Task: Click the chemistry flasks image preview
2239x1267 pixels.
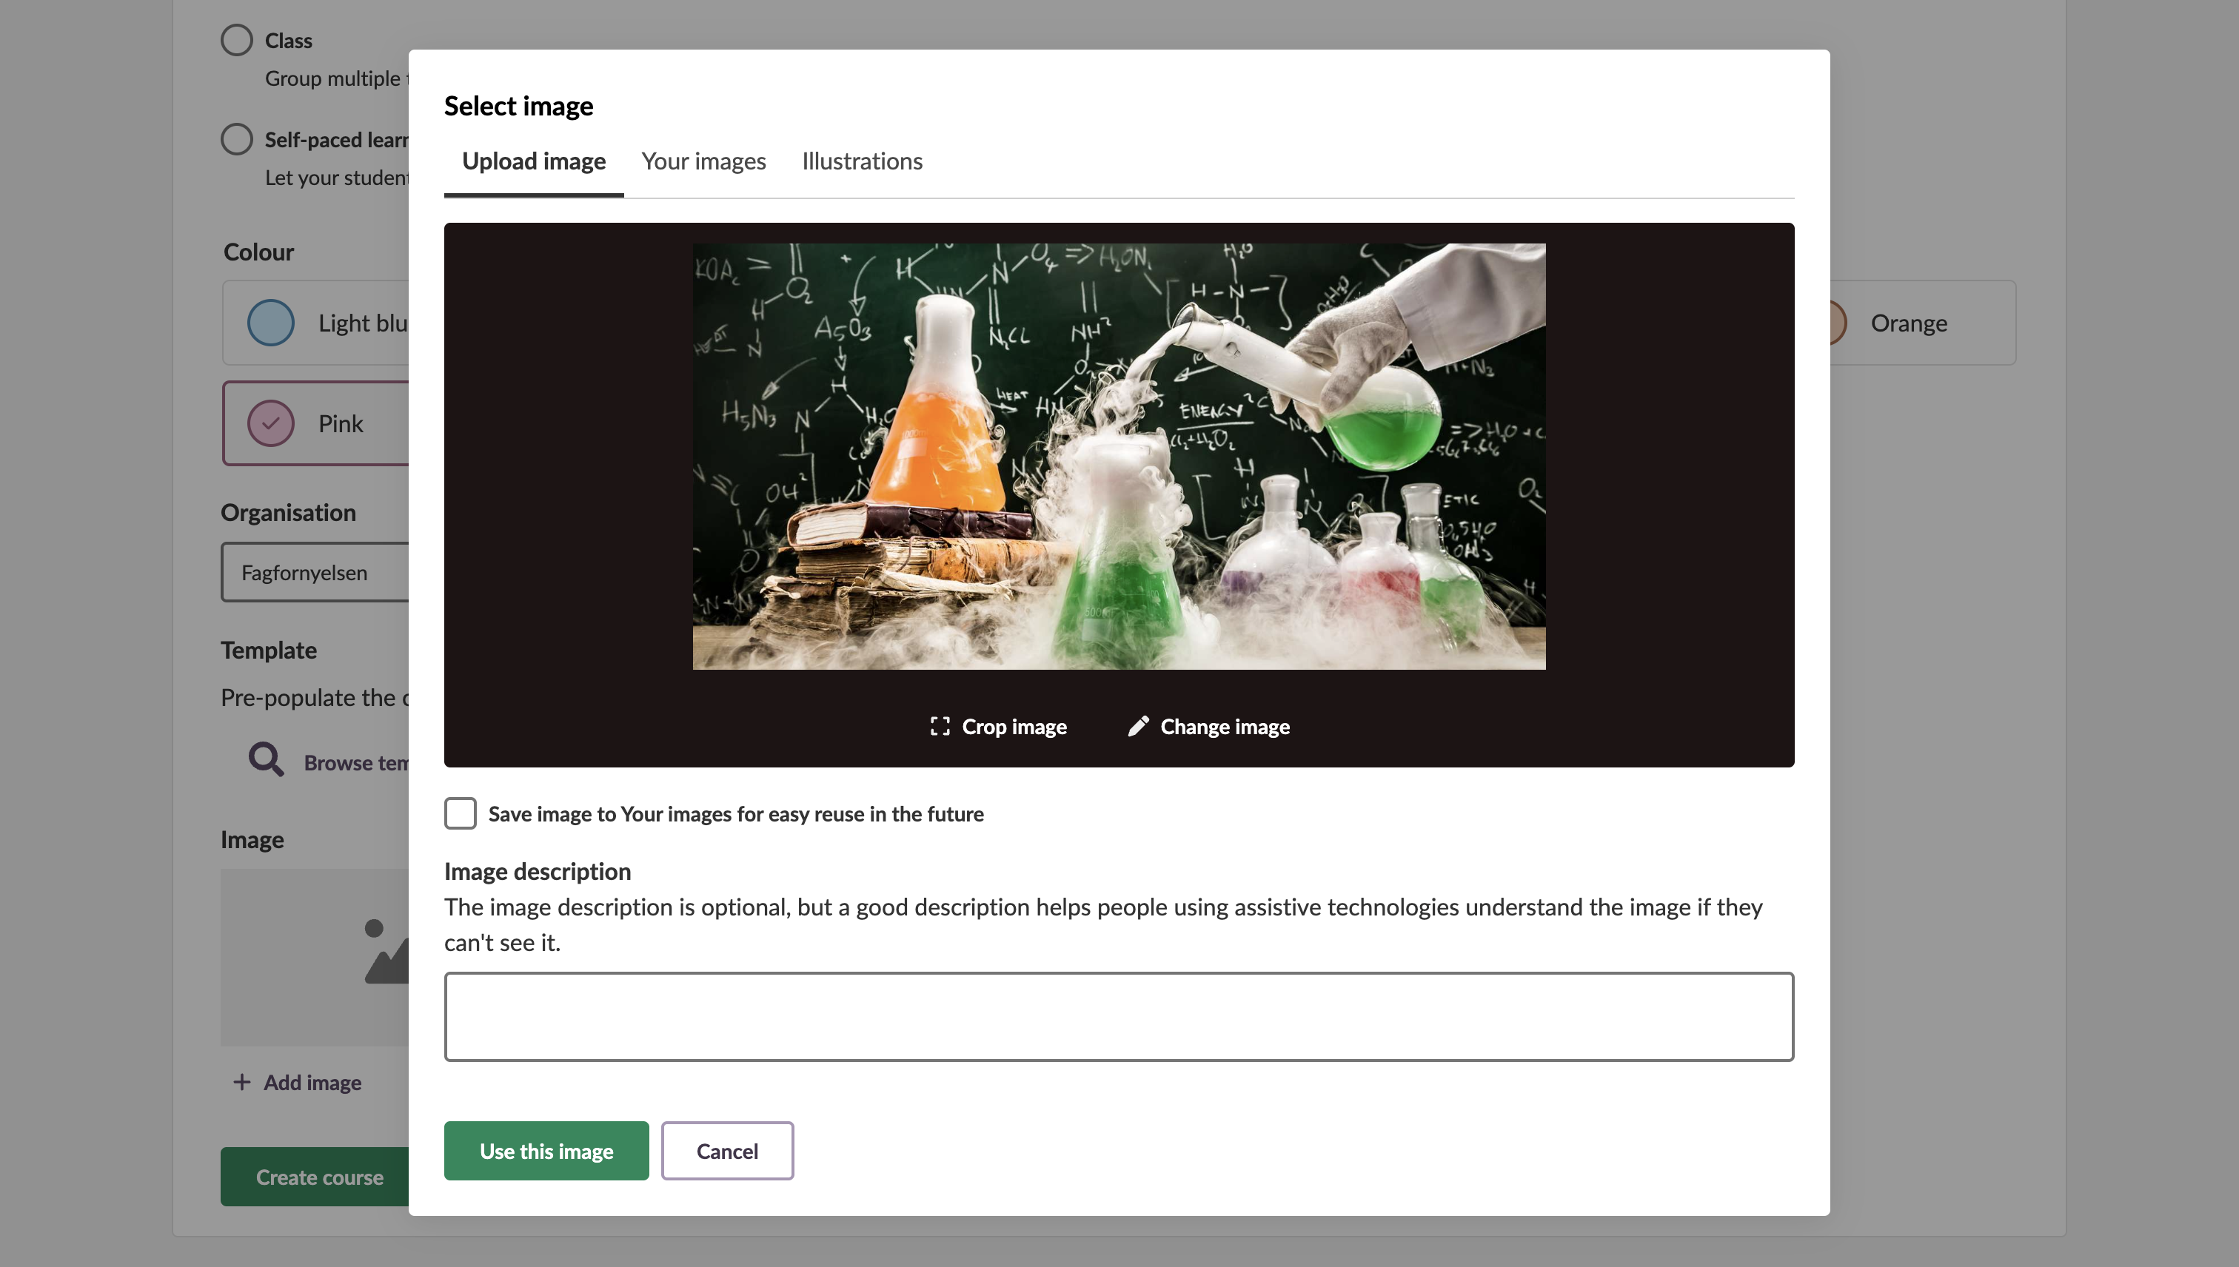Action: pos(1119,456)
